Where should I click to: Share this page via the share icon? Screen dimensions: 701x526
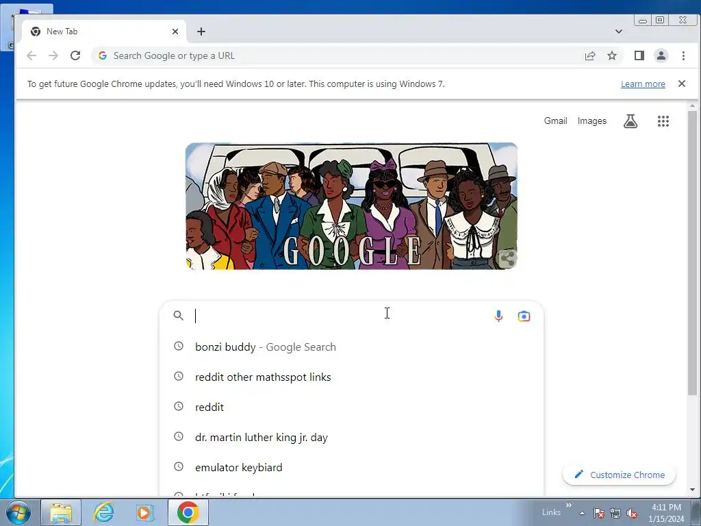(x=590, y=55)
